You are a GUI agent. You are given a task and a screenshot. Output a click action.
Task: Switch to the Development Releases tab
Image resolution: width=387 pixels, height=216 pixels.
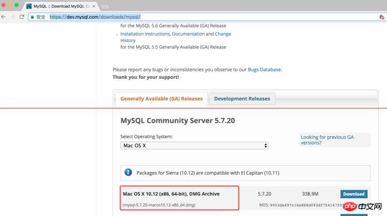[242, 99]
